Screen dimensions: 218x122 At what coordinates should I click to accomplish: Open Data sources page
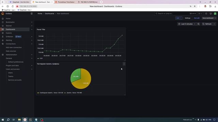click(x=11, y=51)
